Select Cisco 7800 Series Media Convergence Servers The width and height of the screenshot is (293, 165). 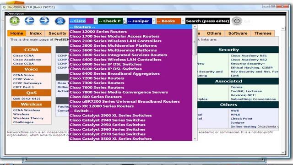[130, 92]
